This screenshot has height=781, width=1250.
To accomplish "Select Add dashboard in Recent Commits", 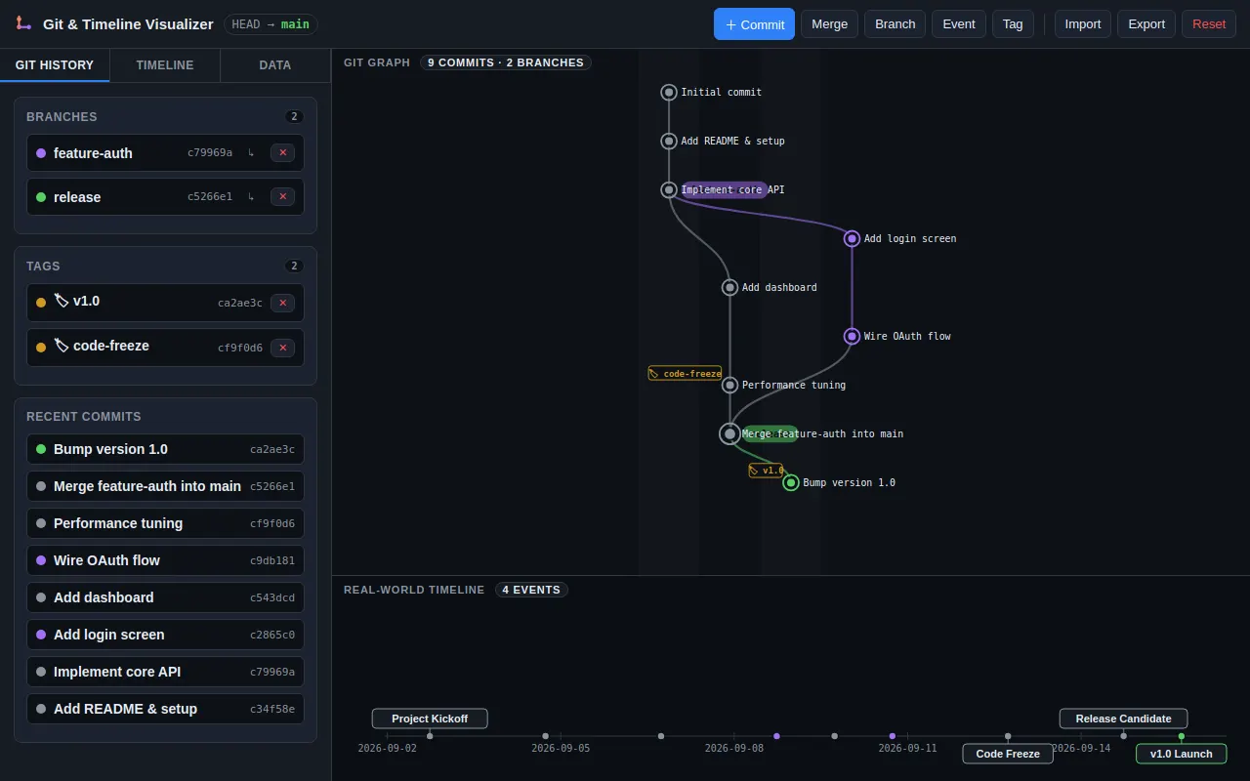I will 165,597.
